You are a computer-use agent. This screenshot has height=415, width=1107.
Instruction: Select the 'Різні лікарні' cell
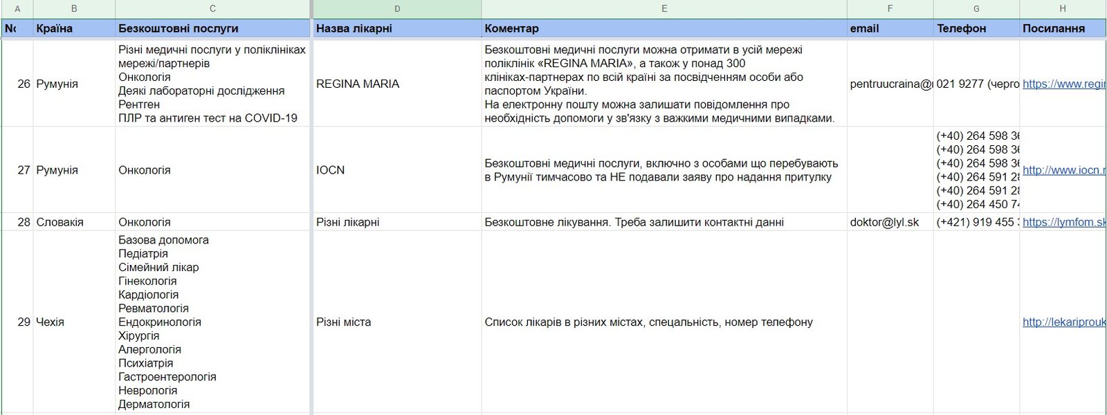[397, 222]
